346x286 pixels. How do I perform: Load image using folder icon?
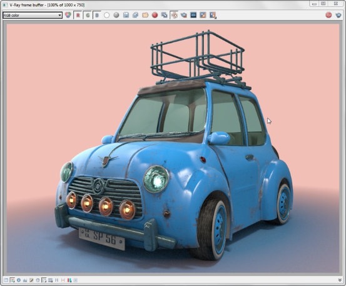(145, 15)
